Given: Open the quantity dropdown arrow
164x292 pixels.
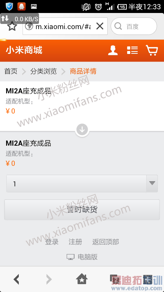Looking at the screenshot, I should (152, 183).
